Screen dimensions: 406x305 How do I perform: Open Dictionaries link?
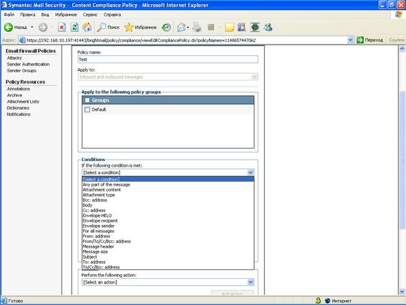tap(18, 108)
